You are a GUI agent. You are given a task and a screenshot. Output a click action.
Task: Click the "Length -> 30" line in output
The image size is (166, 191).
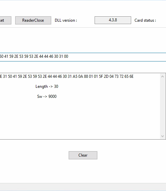[x=47, y=86]
